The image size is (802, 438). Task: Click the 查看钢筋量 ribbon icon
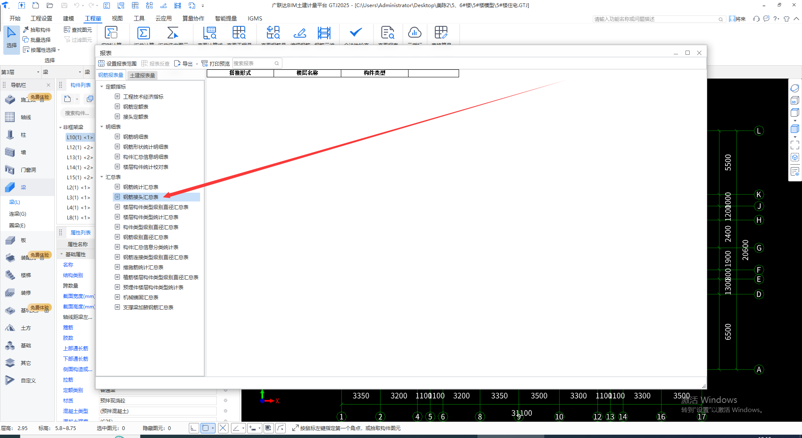(x=273, y=33)
